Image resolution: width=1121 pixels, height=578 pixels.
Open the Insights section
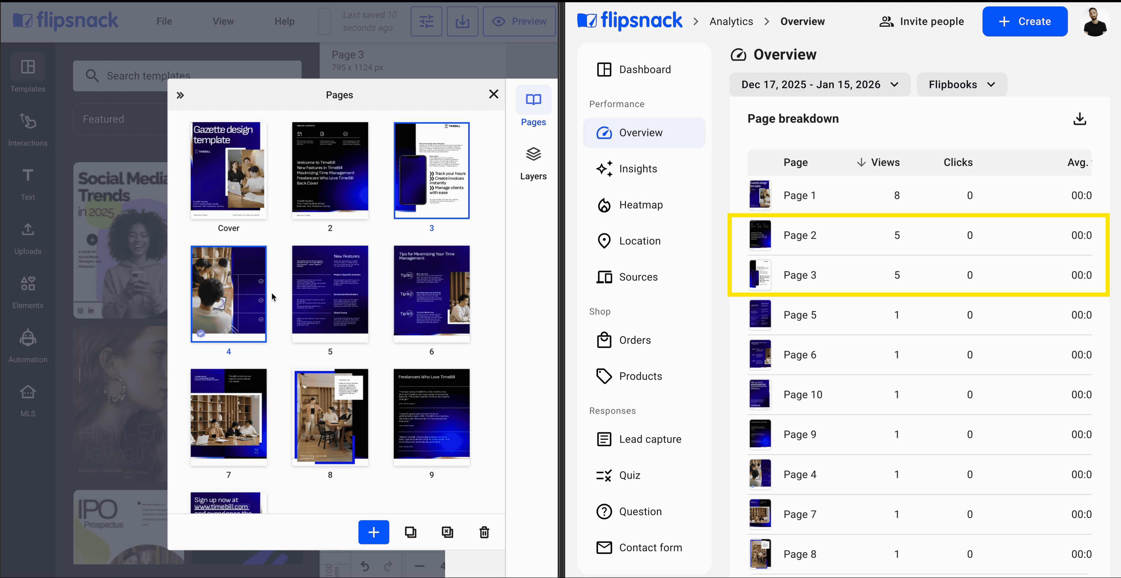coord(637,169)
